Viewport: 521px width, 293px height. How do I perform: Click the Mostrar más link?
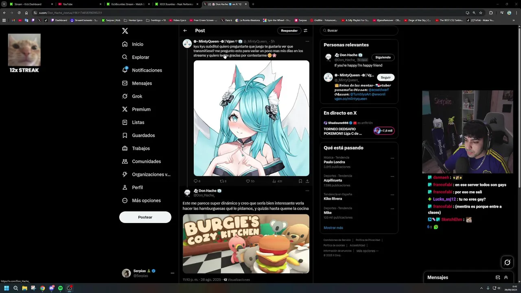click(333, 228)
